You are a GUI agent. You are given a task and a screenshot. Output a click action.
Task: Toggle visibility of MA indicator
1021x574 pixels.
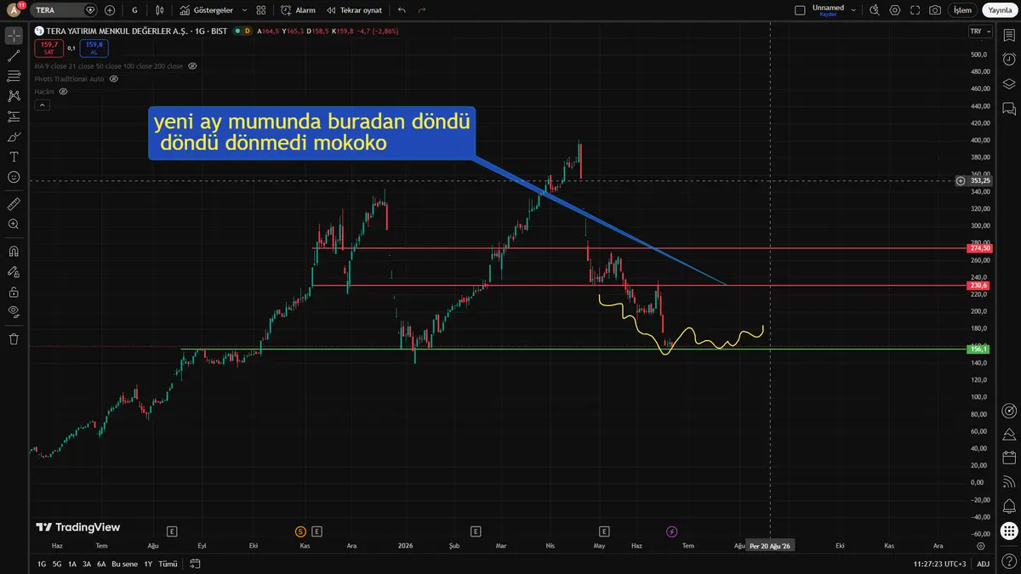pyautogui.click(x=193, y=65)
